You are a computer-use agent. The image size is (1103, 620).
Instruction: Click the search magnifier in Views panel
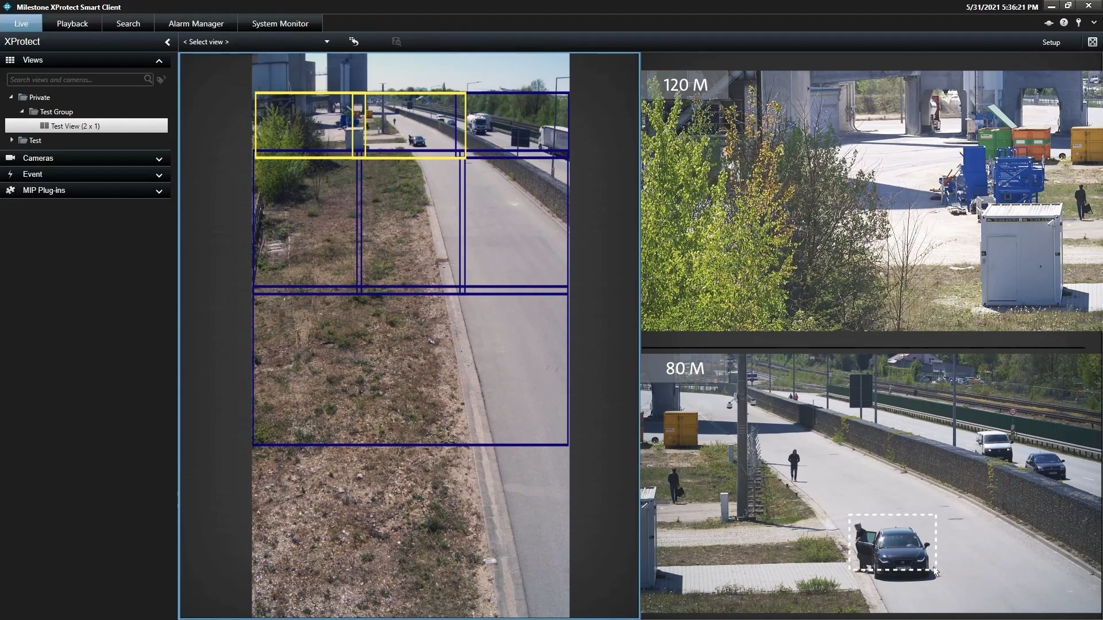(x=148, y=80)
